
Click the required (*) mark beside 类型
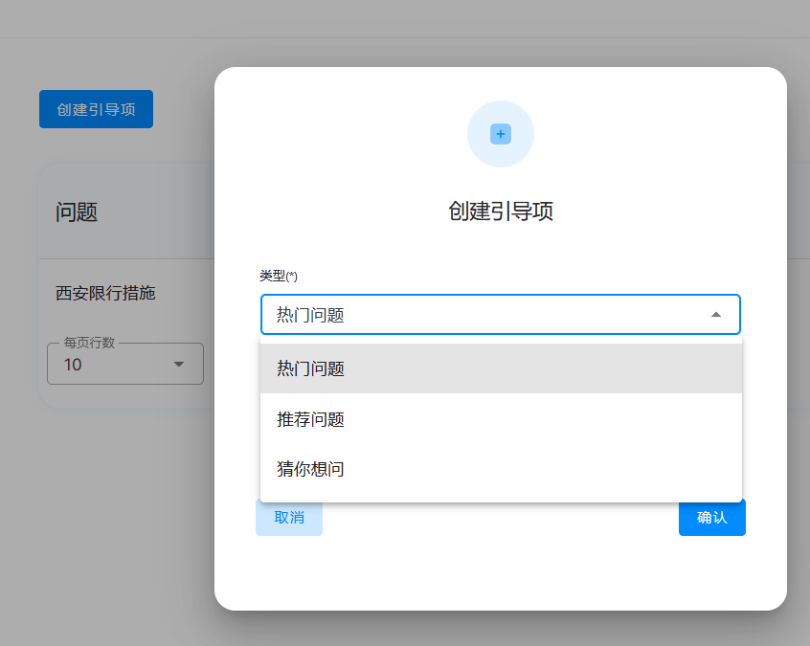[292, 277]
